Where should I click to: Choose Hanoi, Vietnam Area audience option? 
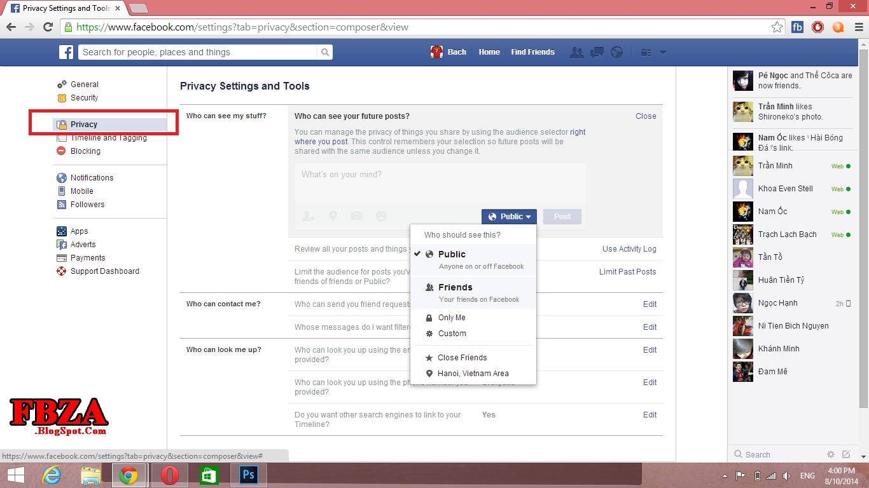(x=473, y=374)
